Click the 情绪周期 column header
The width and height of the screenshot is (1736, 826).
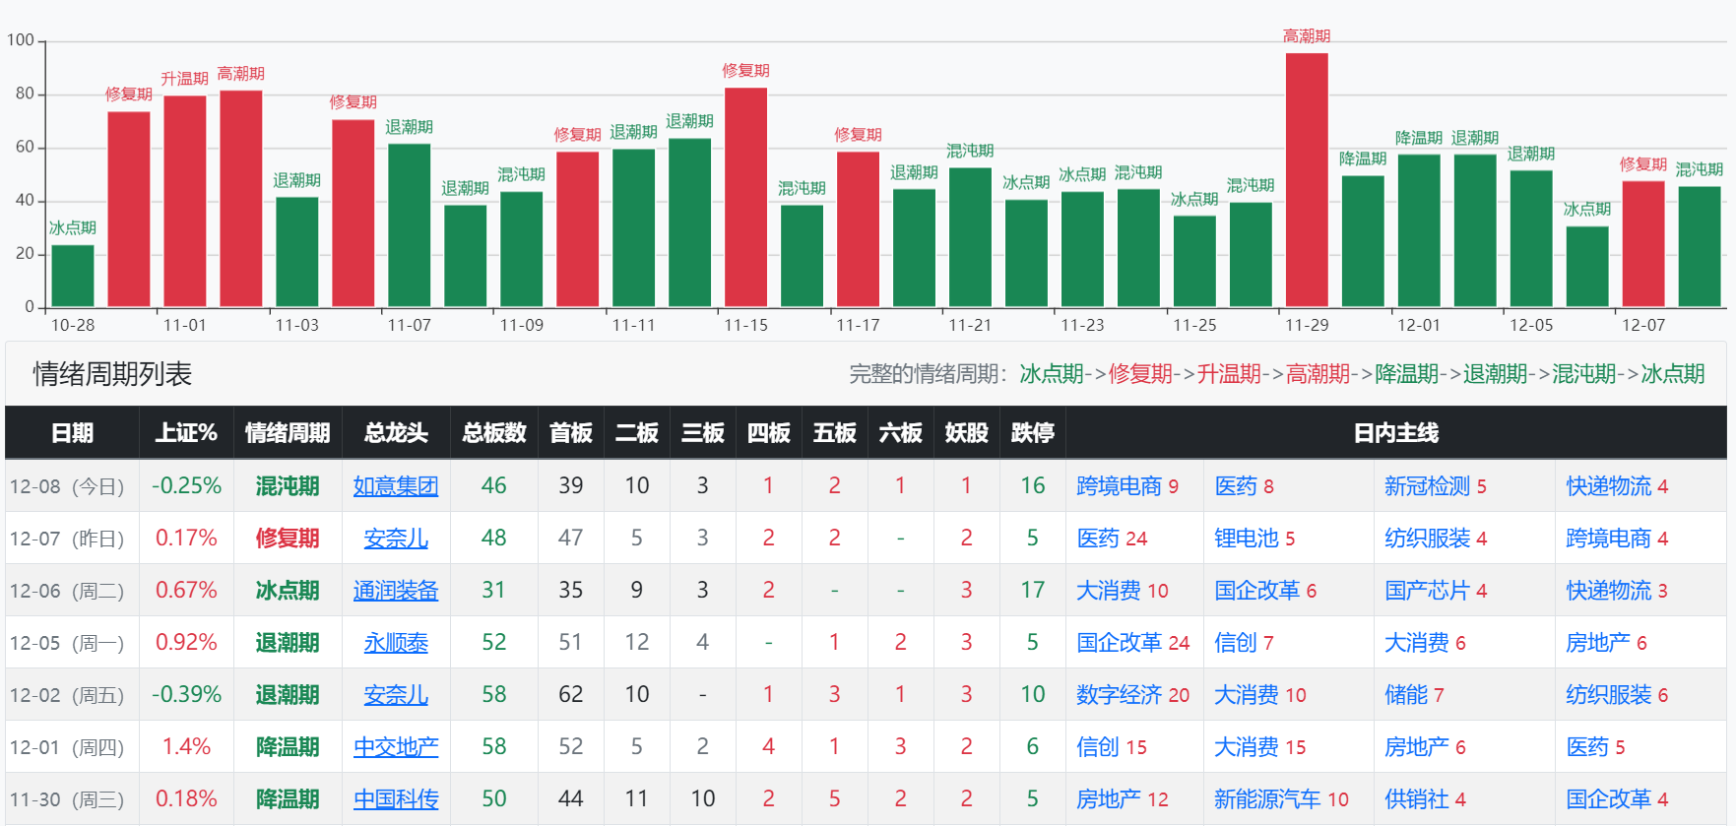[x=288, y=433]
